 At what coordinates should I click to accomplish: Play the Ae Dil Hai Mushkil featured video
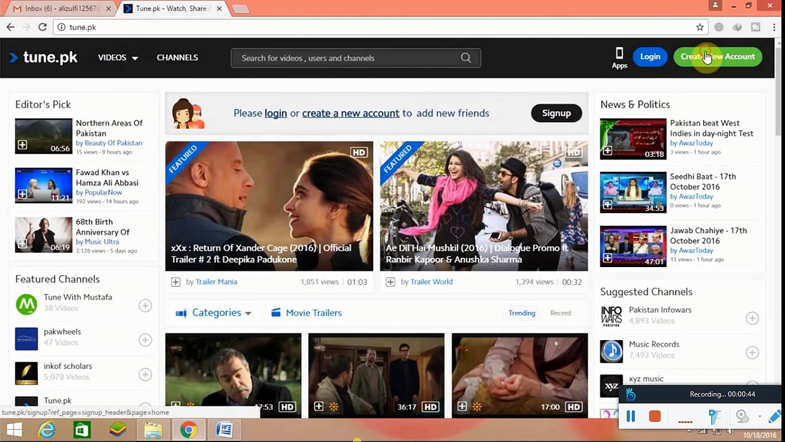click(x=484, y=206)
